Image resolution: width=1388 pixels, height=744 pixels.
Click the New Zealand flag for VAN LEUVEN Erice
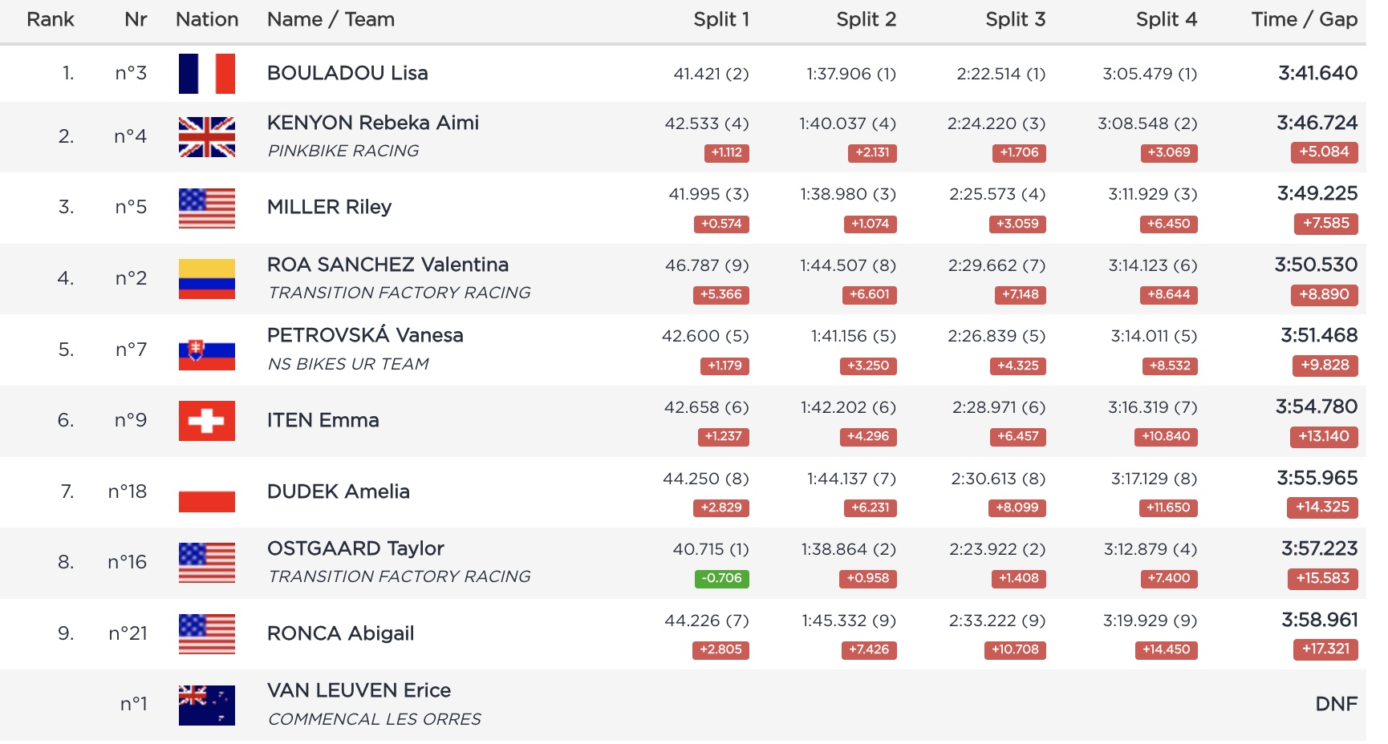coord(206,705)
